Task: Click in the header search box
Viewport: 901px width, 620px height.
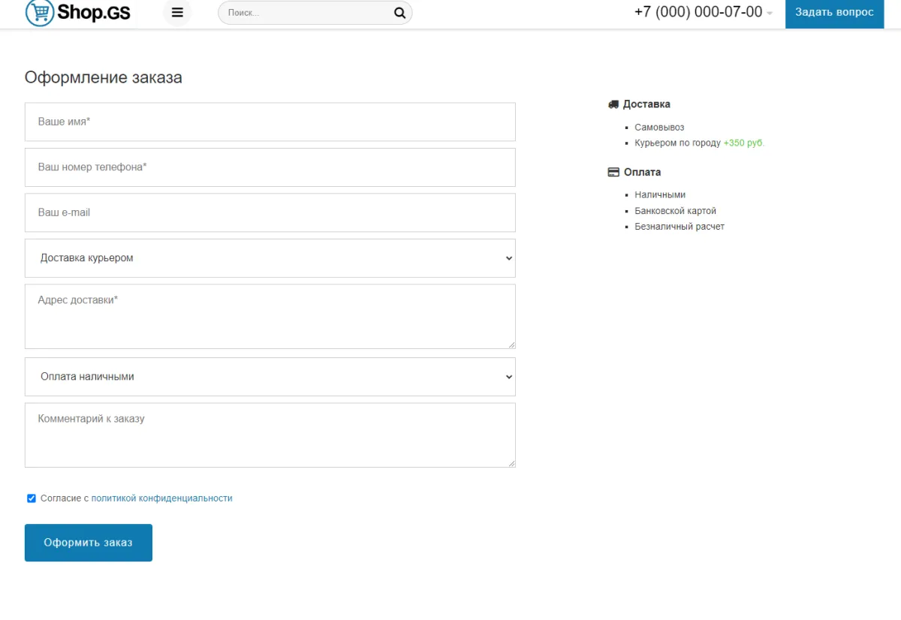Action: pos(308,13)
